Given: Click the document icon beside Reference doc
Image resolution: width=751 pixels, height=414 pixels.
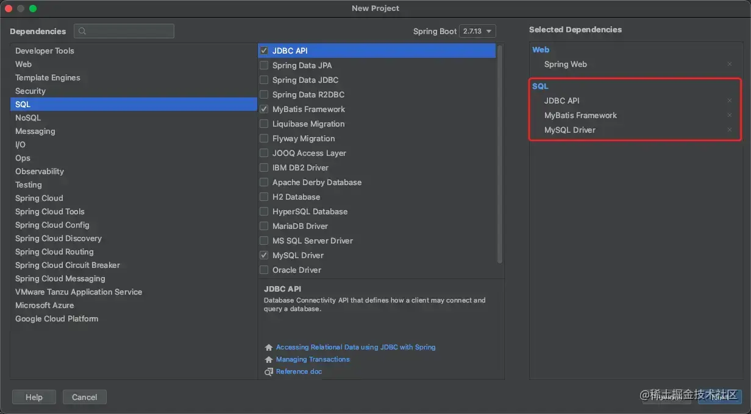Looking at the screenshot, I should pos(269,371).
